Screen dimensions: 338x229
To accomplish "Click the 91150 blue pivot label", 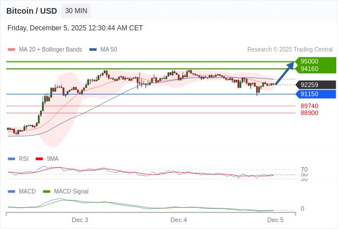I will tap(316, 94).
